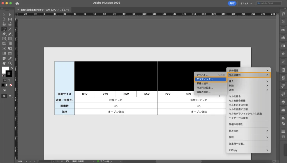The image size is (287, 163).
Task: Click the white fill color swatch
Action: click(5, 70)
